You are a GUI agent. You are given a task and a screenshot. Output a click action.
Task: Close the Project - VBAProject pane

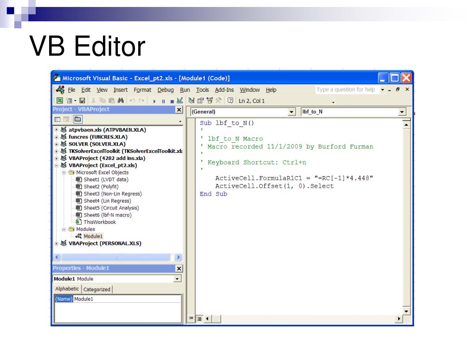pos(179,109)
